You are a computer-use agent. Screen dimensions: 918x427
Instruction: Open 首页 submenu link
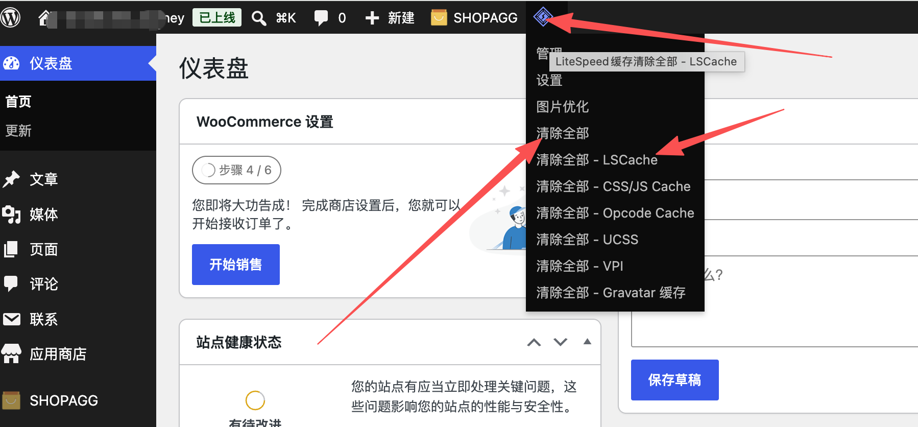[x=18, y=102]
